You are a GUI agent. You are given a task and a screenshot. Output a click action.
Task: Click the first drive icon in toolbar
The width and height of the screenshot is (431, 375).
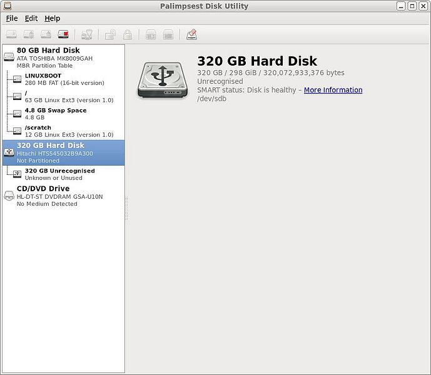click(11, 34)
